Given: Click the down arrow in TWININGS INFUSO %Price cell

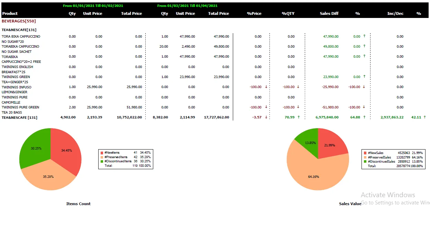Looking at the screenshot, I should click(266, 87).
